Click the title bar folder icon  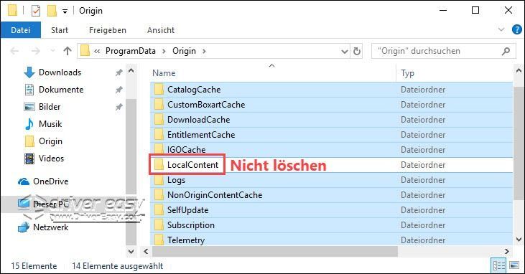(12, 11)
